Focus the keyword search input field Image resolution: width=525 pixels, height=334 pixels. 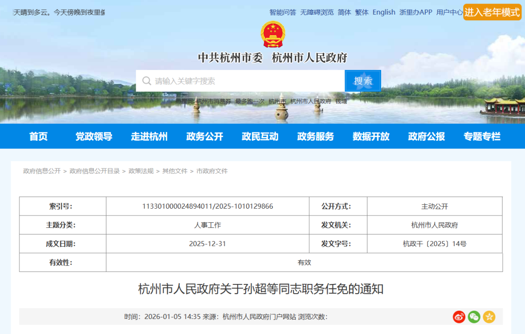(241, 81)
